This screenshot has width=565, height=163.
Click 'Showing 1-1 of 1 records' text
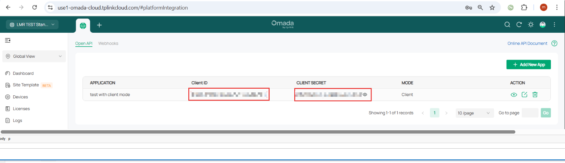tap(391, 113)
